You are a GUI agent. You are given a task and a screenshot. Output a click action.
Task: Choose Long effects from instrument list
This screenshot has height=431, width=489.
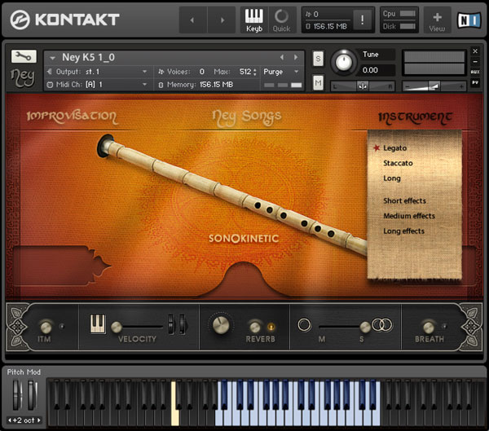click(x=403, y=231)
